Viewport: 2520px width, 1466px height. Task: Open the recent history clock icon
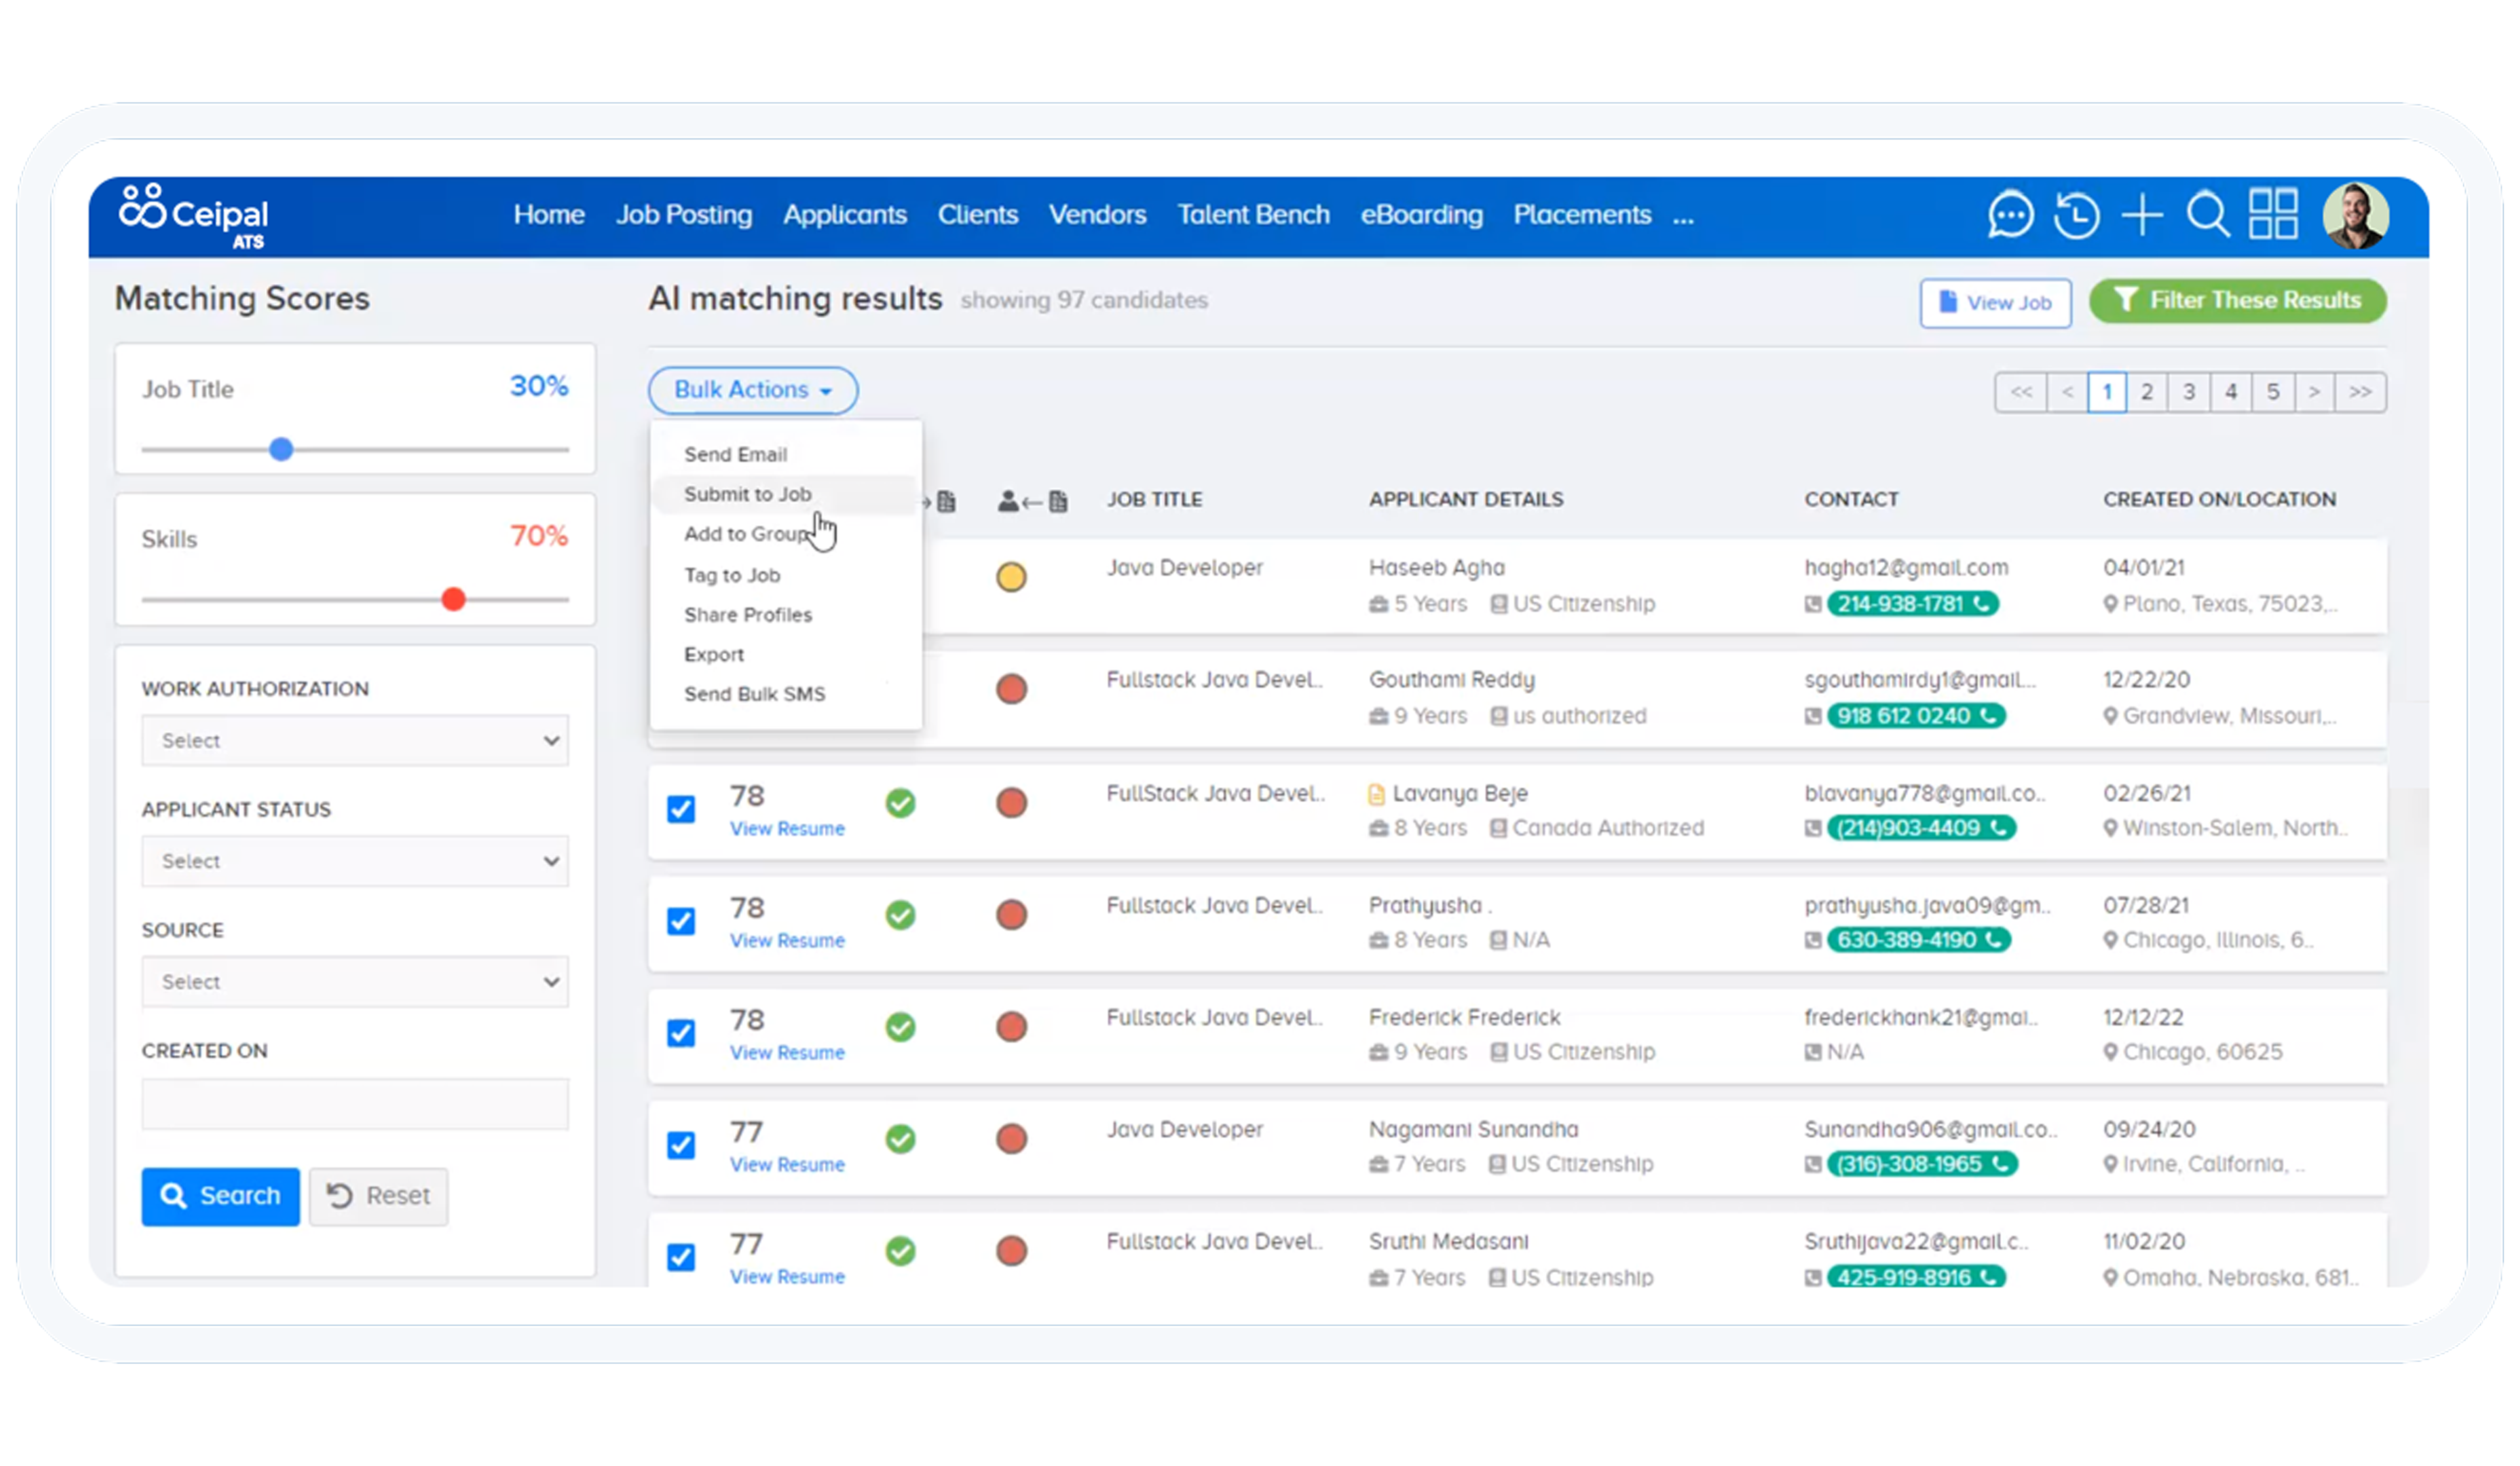[2076, 215]
